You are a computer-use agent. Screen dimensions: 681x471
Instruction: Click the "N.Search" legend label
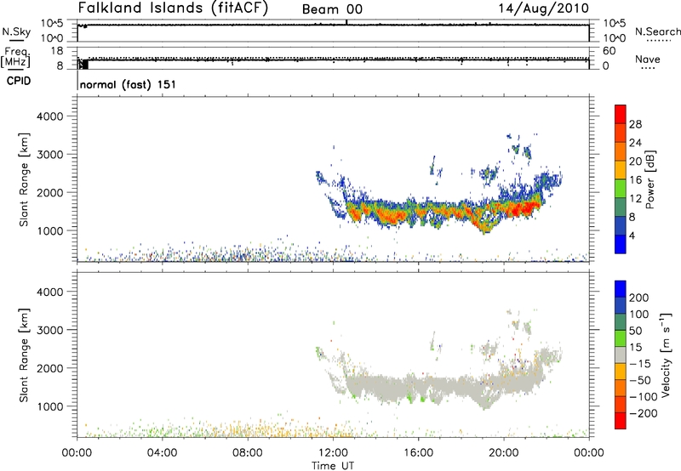click(658, 31)
